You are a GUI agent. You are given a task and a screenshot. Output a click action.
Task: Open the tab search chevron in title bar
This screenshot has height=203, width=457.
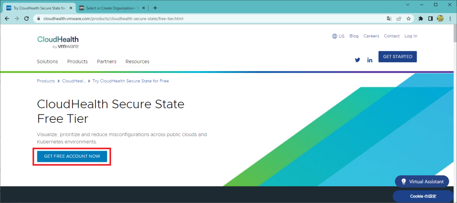pyautogui.click(x=408, y=5)
